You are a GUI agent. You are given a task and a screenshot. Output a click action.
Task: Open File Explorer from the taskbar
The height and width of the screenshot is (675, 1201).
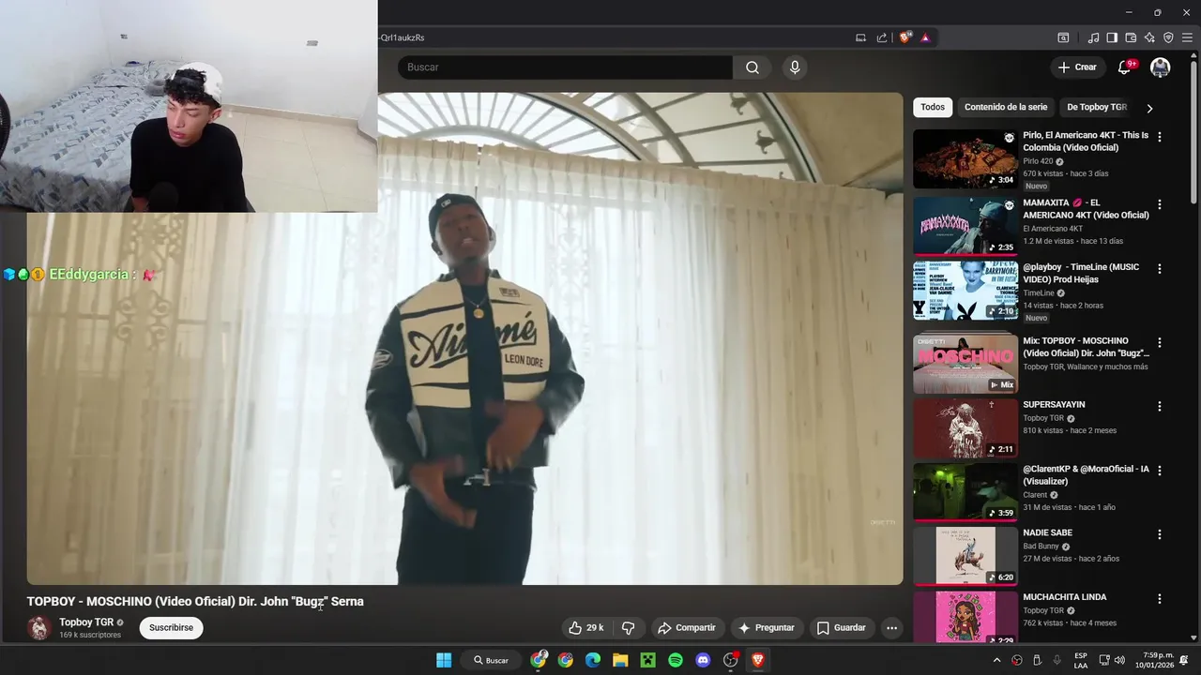pyautogui.click(x=620, y=660)
